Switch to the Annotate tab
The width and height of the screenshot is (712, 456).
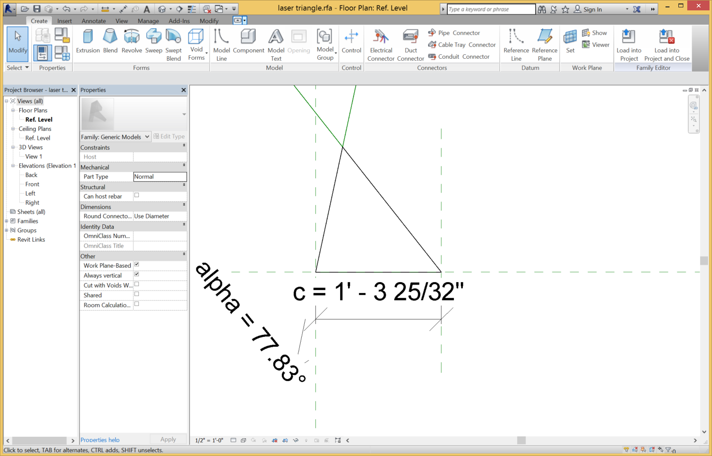pos(93,21)
